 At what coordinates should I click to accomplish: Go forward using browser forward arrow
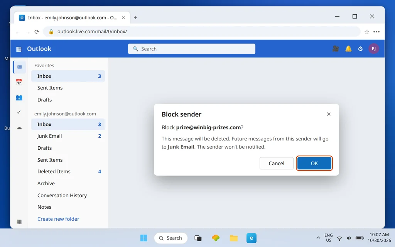(x=28, y=32)
